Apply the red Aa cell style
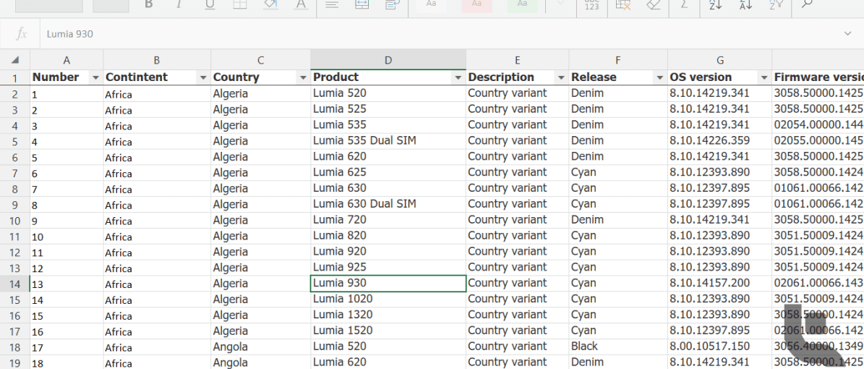 (477, 4)
